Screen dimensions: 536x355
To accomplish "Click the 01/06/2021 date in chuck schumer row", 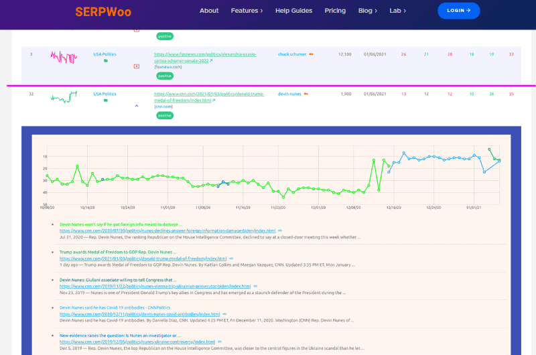I will point(375,54).
